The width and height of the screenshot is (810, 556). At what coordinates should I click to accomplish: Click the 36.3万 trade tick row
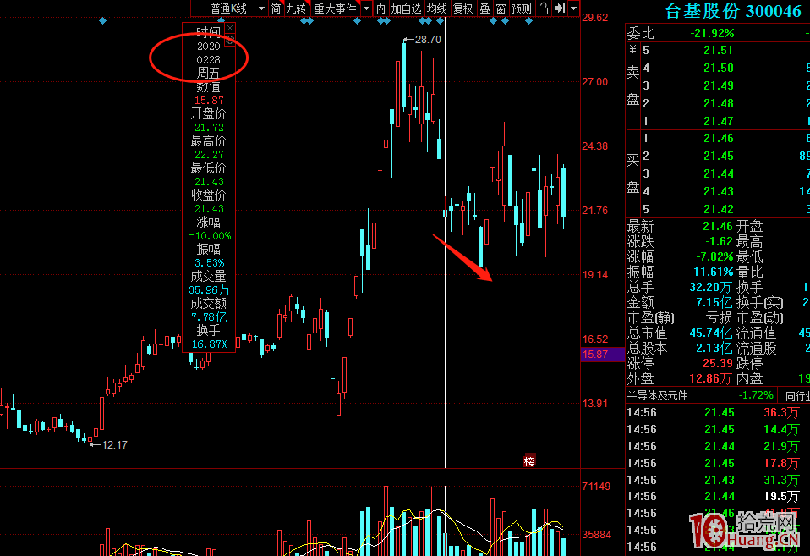[713, 412]
